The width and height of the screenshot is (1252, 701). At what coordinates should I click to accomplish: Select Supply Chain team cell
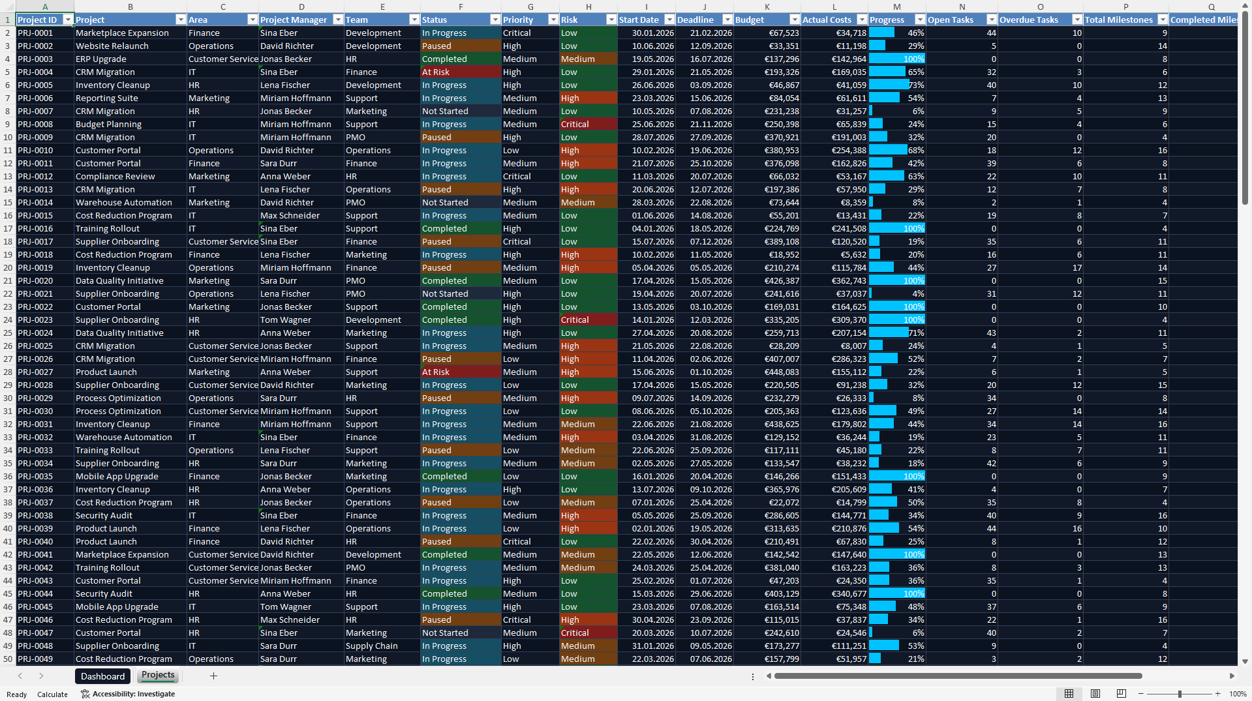point(382,646)
